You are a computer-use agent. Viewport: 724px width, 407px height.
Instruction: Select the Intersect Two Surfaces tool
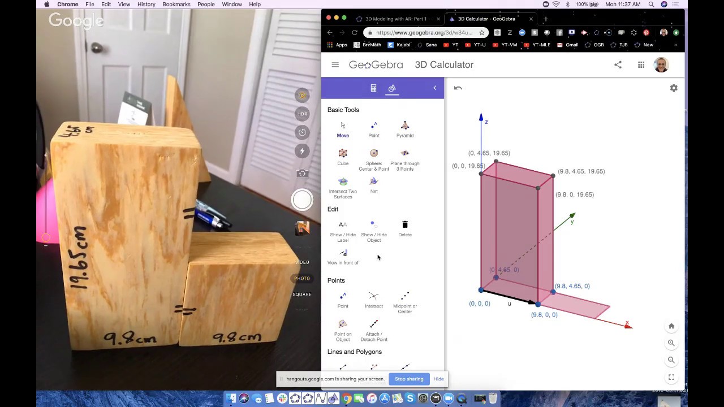tap(343, 188)
